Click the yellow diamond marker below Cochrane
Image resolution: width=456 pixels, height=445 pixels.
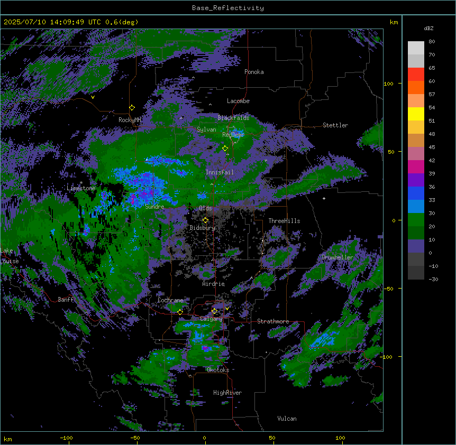tap(180, 312)
